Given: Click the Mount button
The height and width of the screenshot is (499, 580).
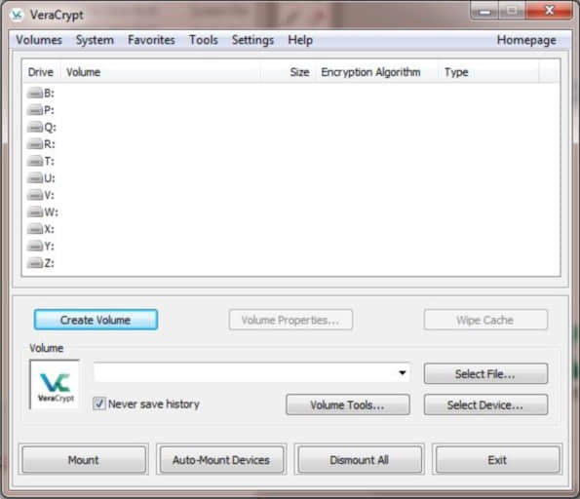Looking at the screenshot, I should coord(84,460).
